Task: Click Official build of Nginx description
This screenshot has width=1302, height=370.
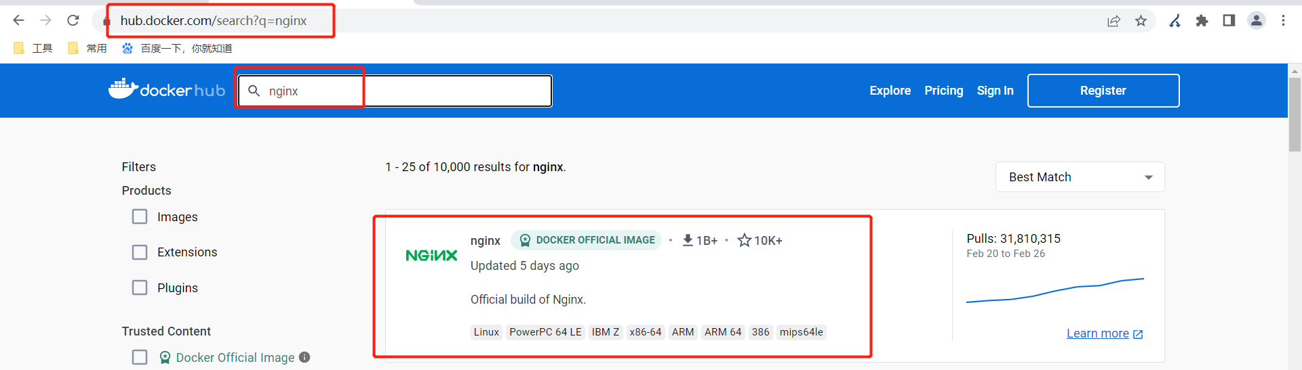Action: pos(528,300)
